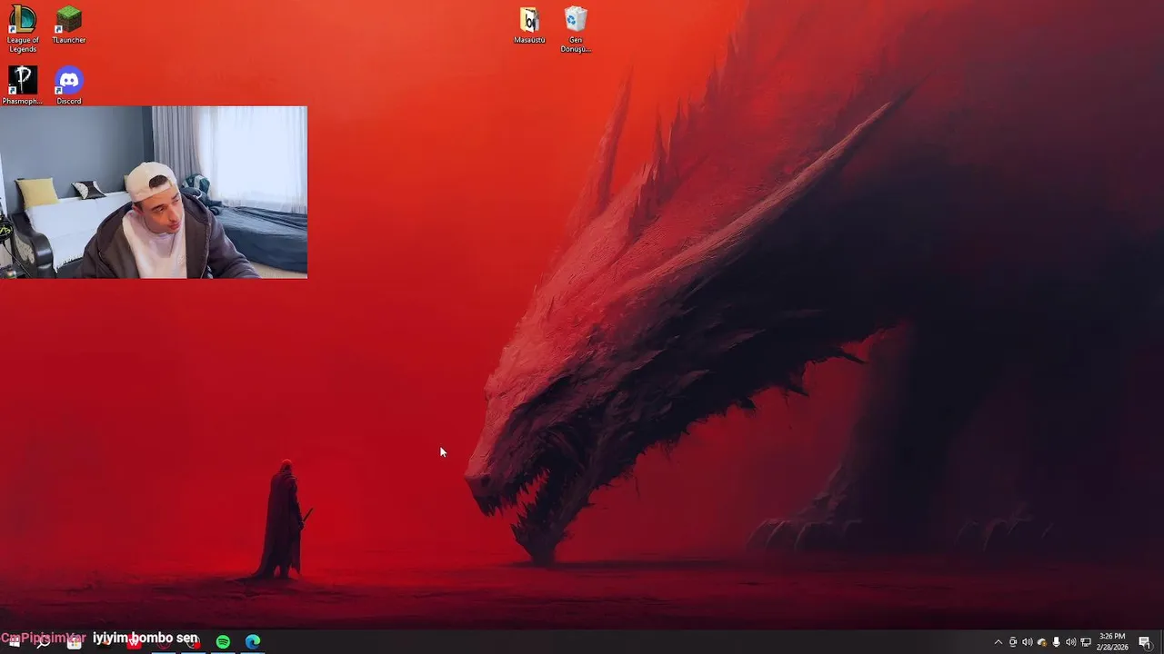Open the Windows Start menu
Viewport: 1164px width, 654px height.
click(x=14, y=642)
